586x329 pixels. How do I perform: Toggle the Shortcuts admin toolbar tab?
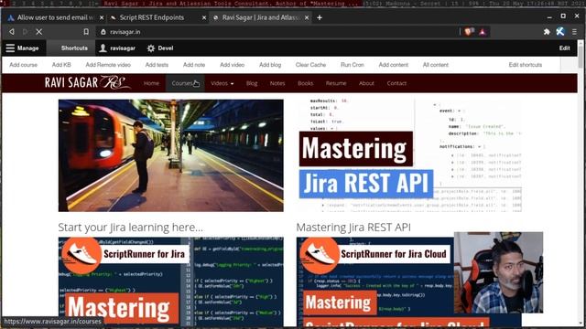pyautogui.click(x=70, y=48)
